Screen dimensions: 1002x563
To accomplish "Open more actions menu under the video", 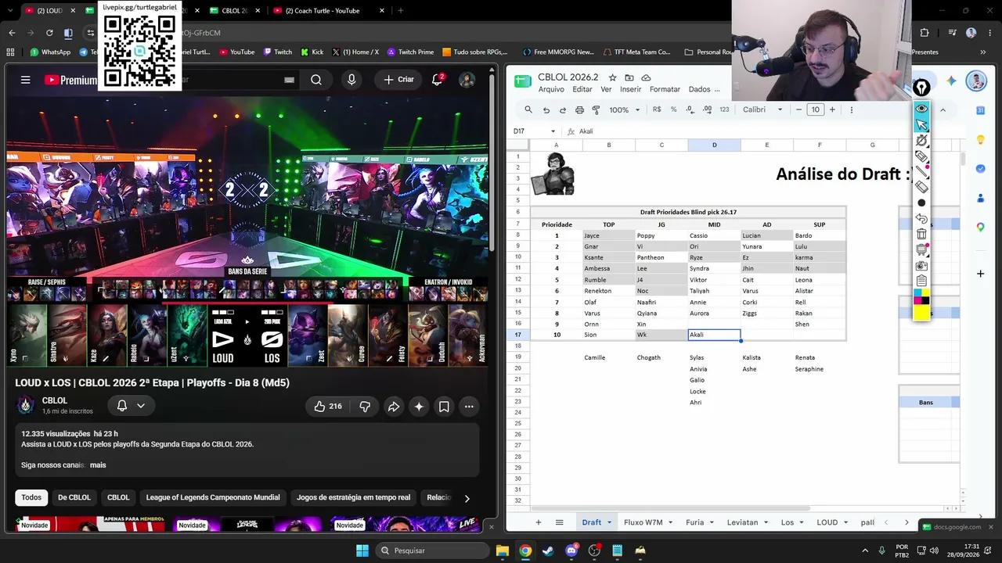I will tap(469, 407).
